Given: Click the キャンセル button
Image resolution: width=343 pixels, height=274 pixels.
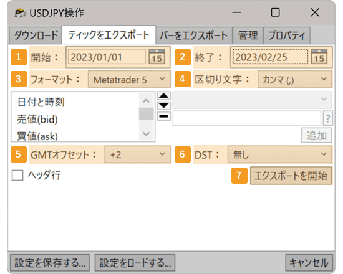Looking at the screenshot, I should 309,263.
